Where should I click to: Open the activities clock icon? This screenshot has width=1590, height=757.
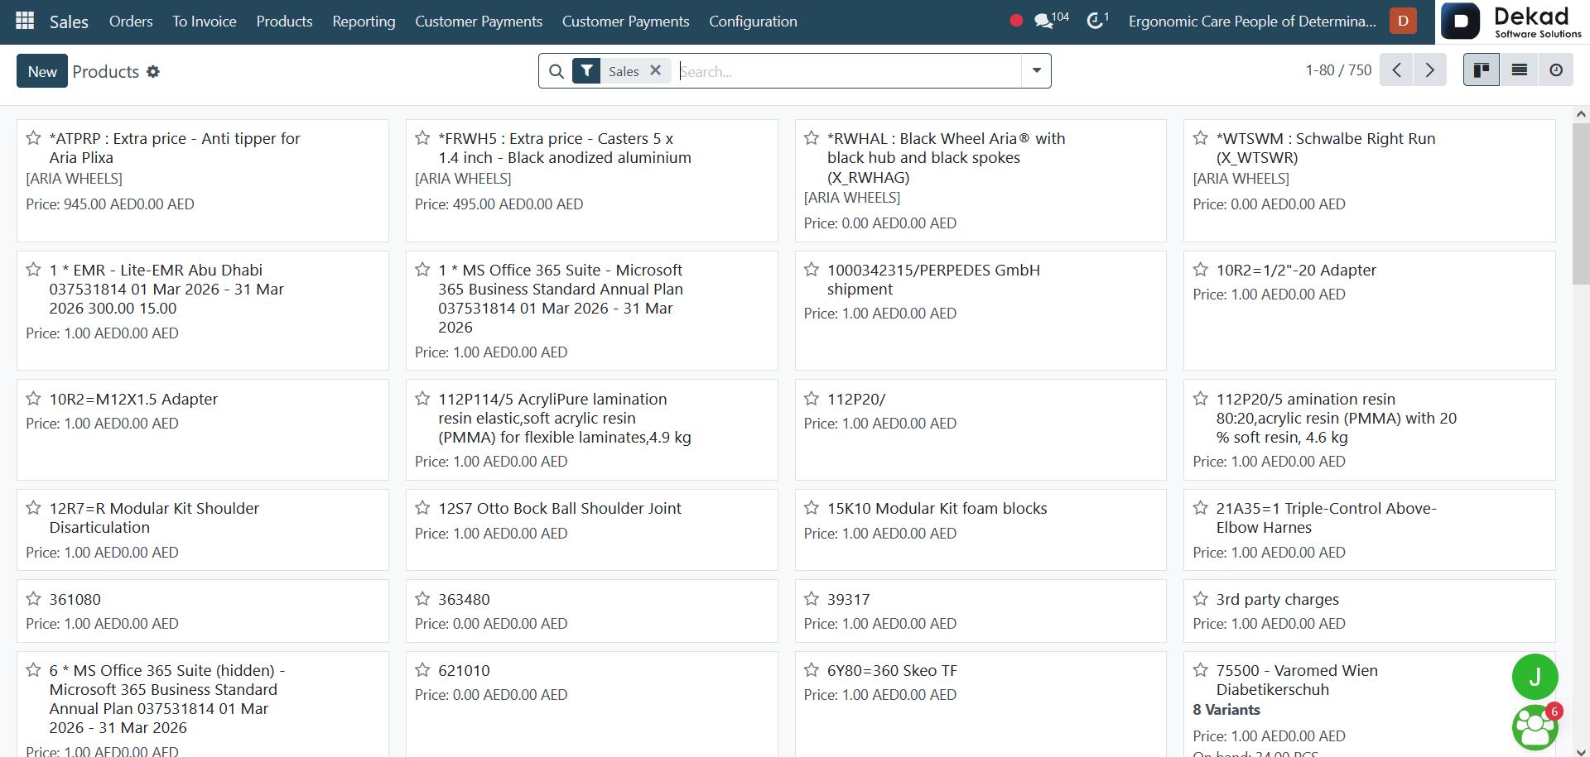pyautogui.click(x=1095, y=22)
